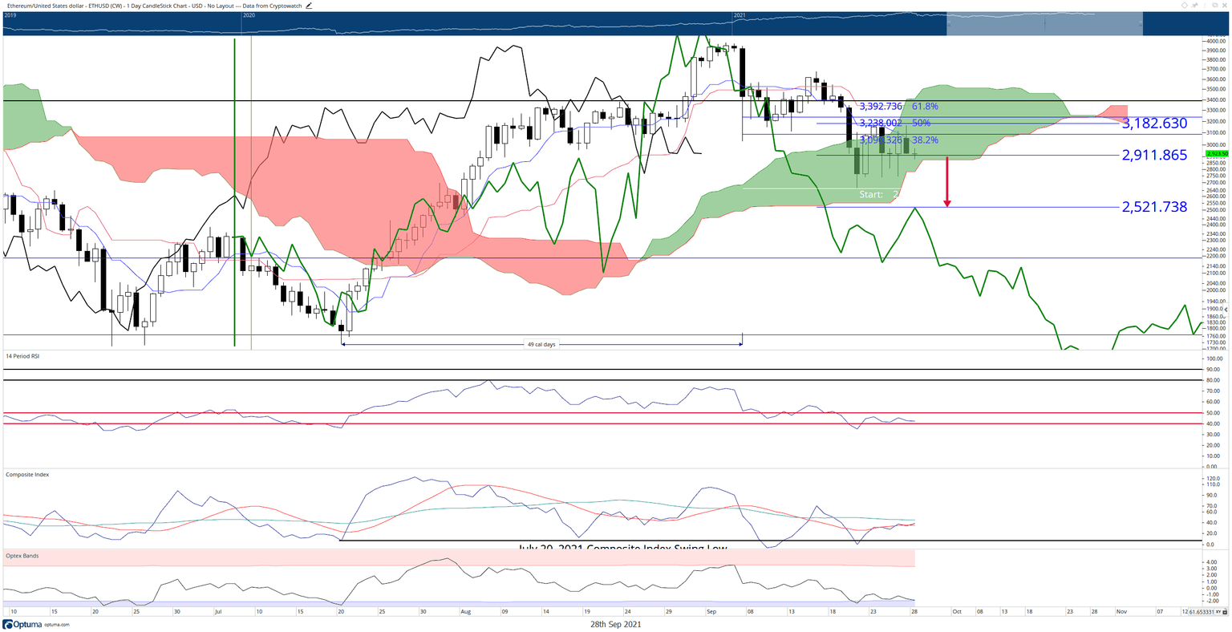
Task: Click the Nov label on date axis
Action: [x=1121, y=611]
